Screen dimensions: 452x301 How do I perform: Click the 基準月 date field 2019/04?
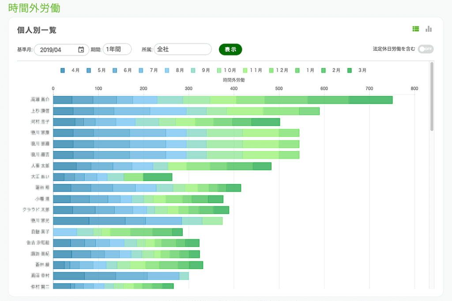click(55, 50)
